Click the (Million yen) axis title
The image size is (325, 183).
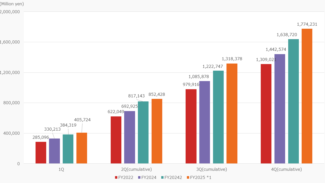[12, 4]
